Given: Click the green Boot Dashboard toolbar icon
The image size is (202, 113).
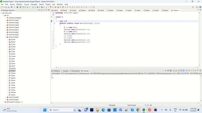Looking at the screenshot, I should pos(17,7).
